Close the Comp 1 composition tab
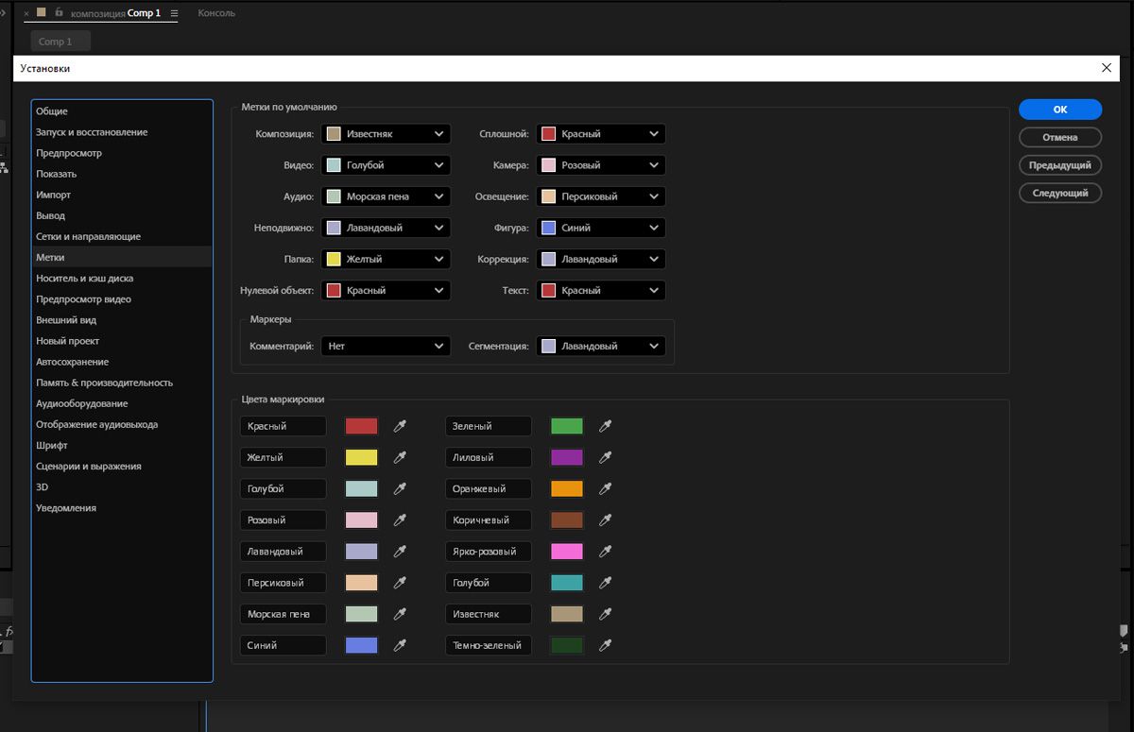This screenshot has height=732, width=1134. (26, 13)
